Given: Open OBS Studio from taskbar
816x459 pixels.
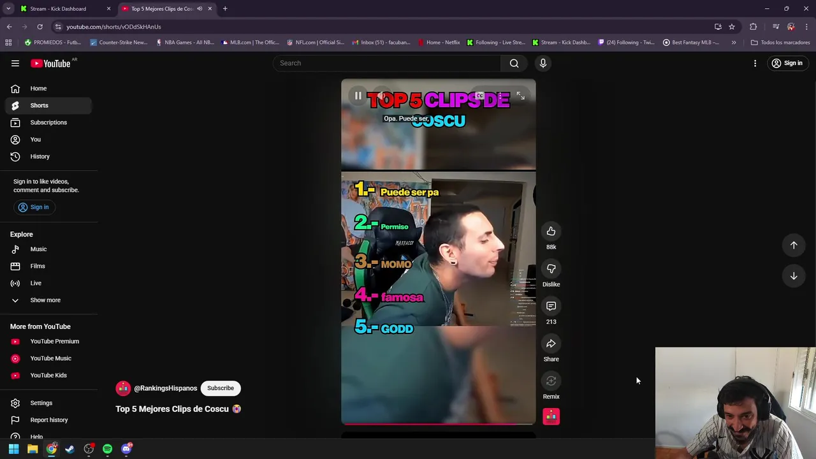Looking at the screenshot, I should pos(89,449).
